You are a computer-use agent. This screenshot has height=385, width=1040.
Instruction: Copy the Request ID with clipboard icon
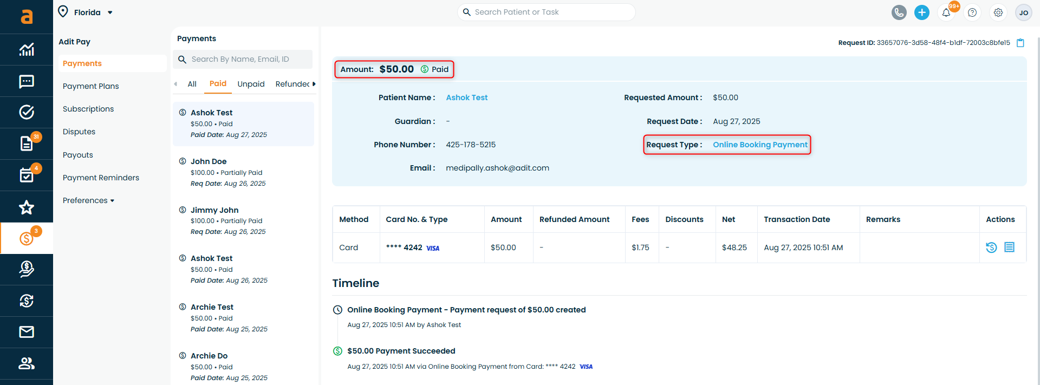tap(1020, 43)
